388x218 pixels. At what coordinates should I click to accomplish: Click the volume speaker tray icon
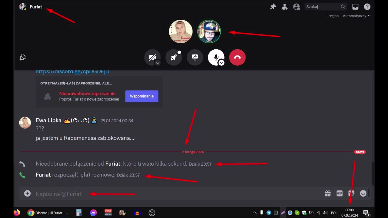[325, 213]
